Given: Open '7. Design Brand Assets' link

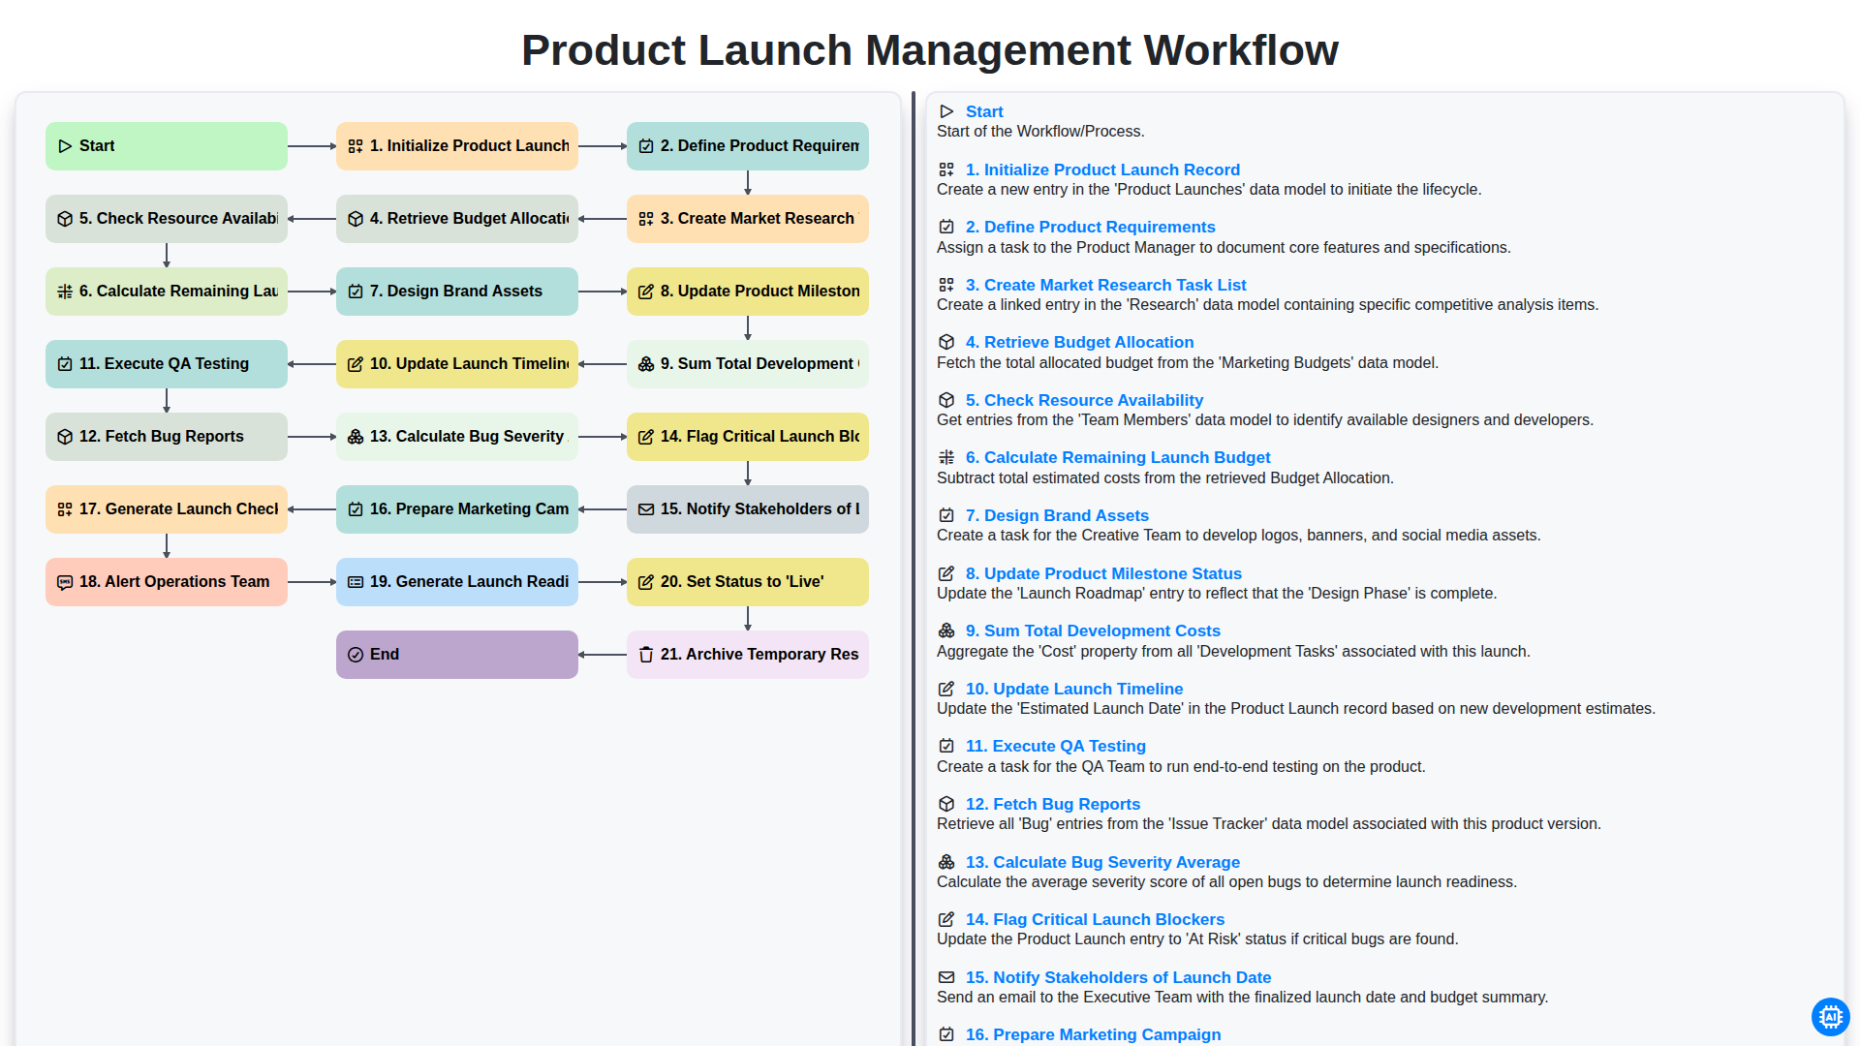Looking at the screenshot, I should tap(1057, 515).
